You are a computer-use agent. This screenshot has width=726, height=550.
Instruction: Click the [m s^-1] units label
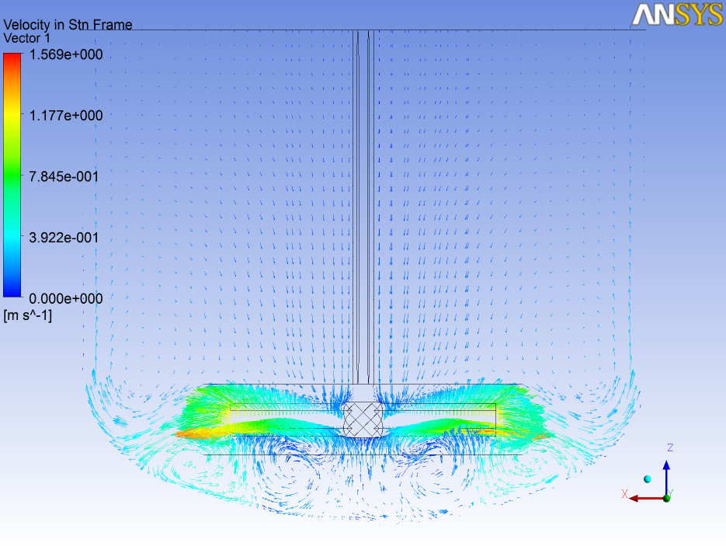28,315
